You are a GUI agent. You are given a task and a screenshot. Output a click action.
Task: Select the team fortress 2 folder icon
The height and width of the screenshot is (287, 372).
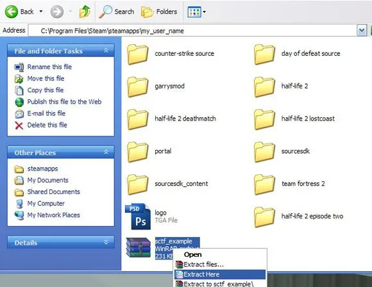(264, 184)
